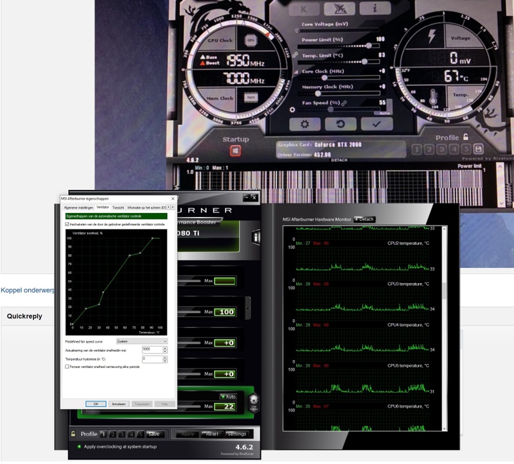Click the lower skin profile lock icon
This screenshot has height=464, width=514.
click(73, 434)
